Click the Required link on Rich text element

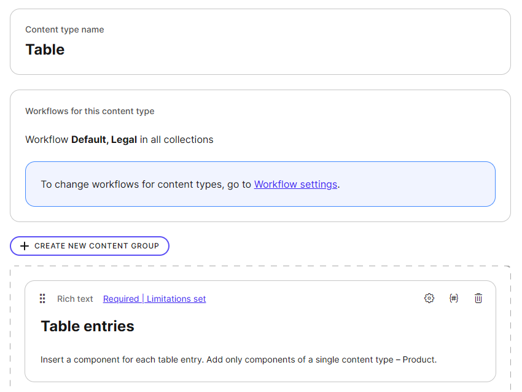(121, 299)
